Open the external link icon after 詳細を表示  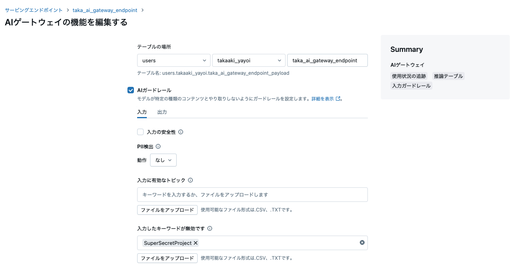[x=339, y=99]
